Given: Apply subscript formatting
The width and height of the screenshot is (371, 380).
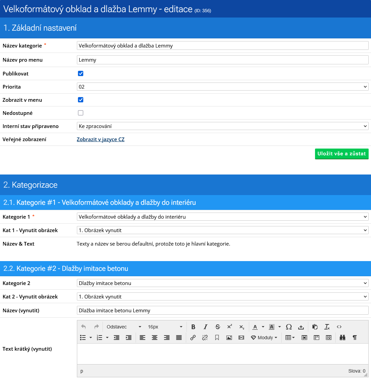Looking at the screenshot, I should (242, 327).
